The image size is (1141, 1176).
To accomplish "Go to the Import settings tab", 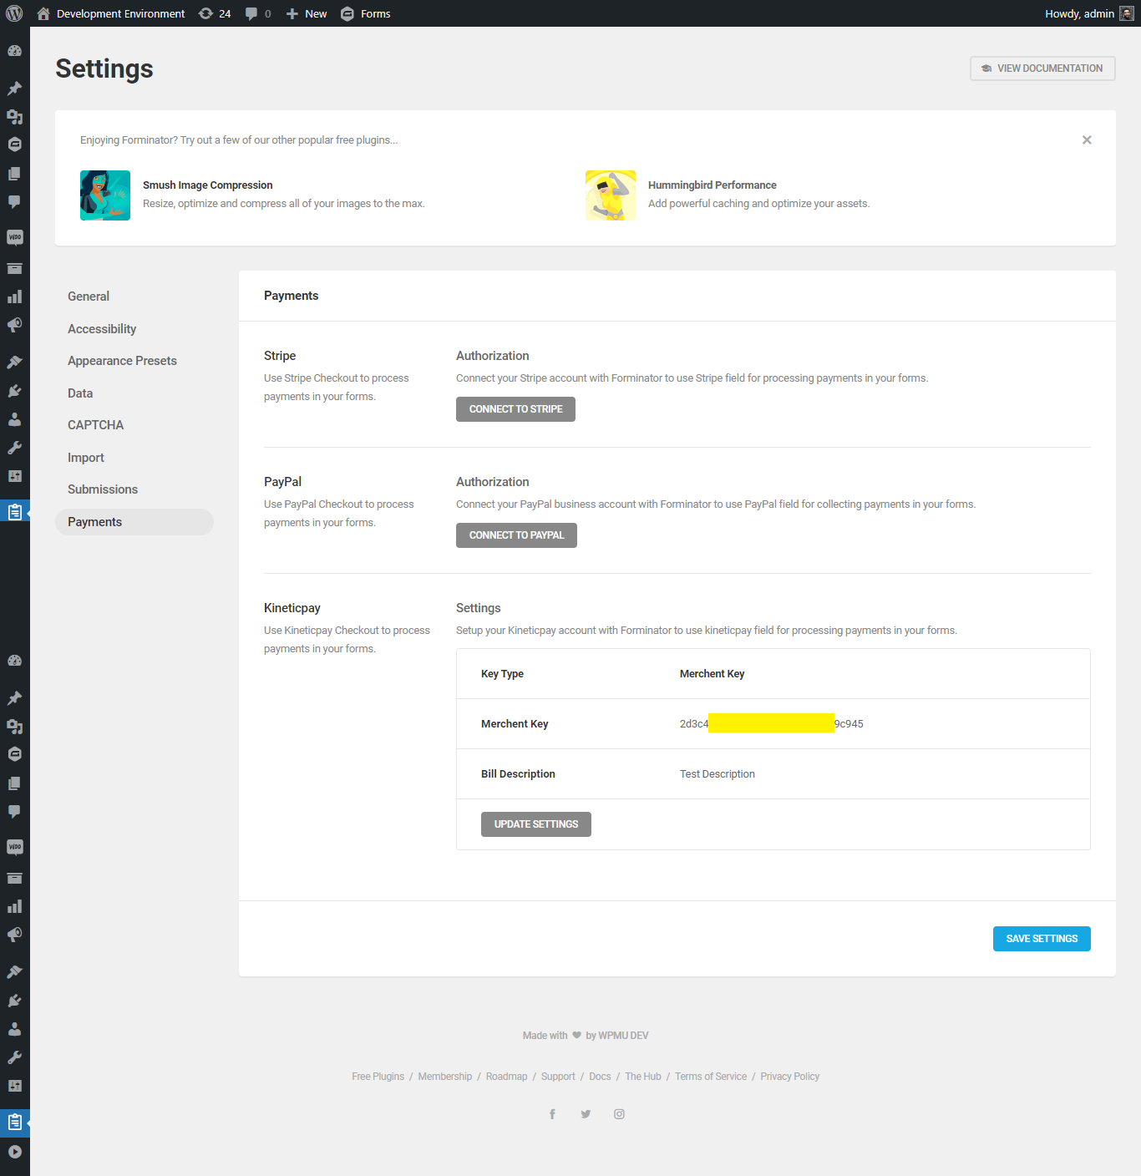I will (x=86, y=458).
